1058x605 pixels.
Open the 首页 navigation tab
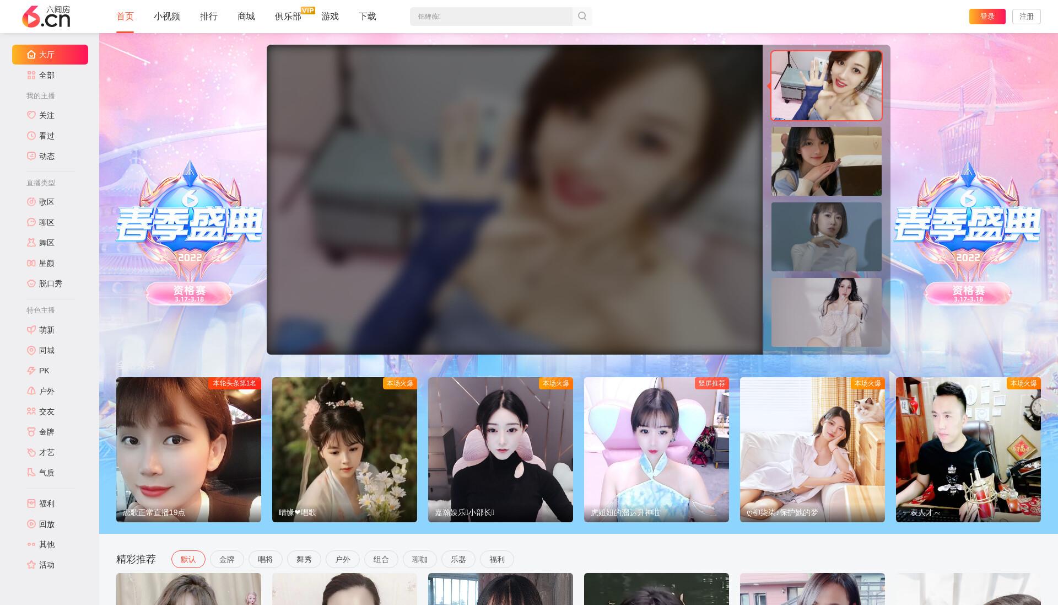point(125,17)
